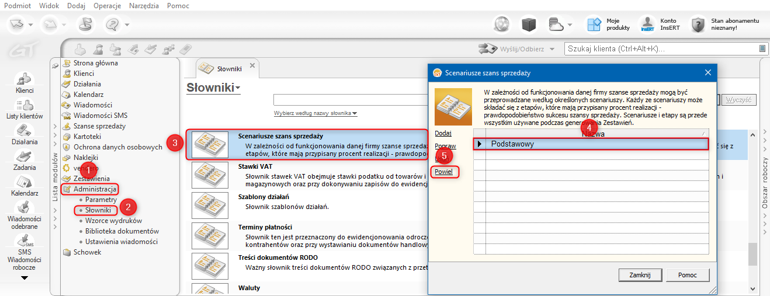Click Dodaj link in scenarios dialog
770x296 pixels.
[x=443, y=134]
